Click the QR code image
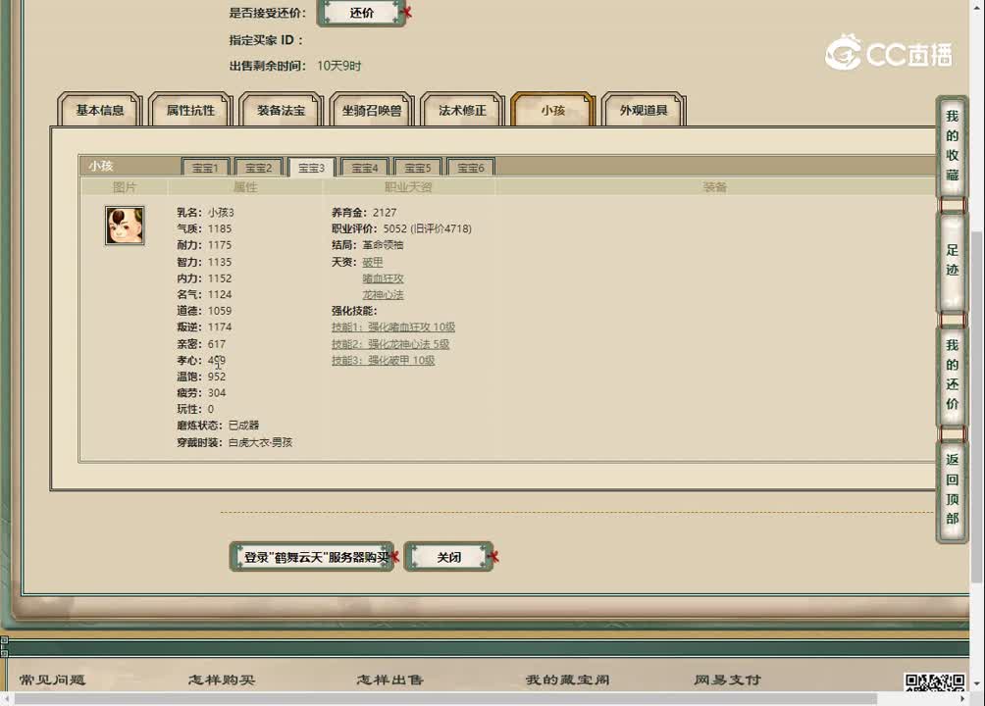This screenshot has height=706, width=985. (x=935, y=682)
